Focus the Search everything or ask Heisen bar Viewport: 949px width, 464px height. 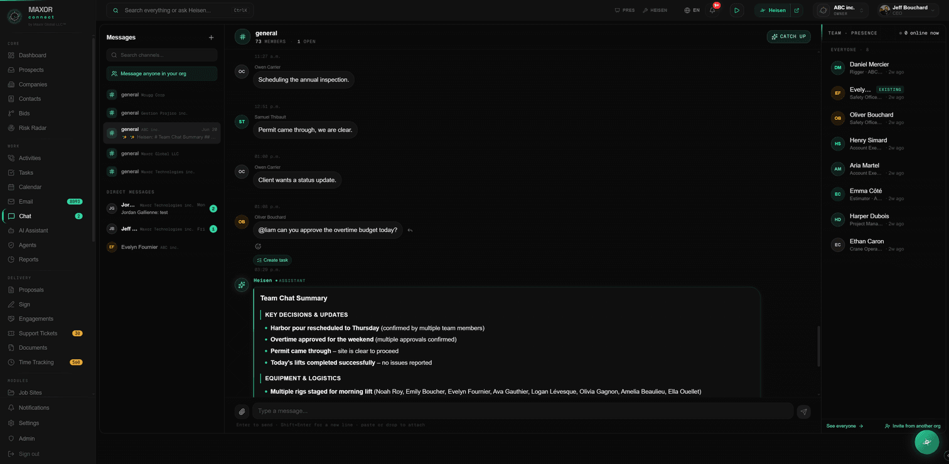pyautogui.click(x=180, y=10)
